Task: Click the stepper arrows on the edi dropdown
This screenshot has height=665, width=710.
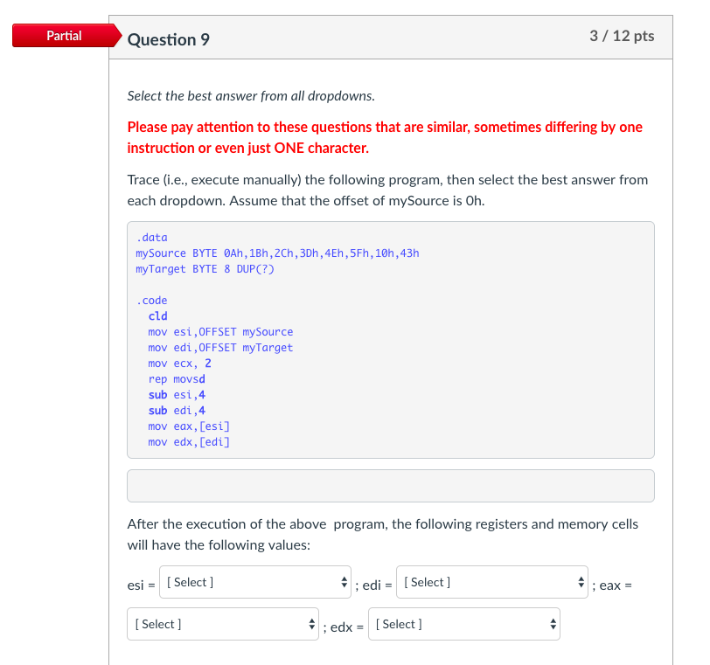Action: pyautogui.click(x=580, y=582)
